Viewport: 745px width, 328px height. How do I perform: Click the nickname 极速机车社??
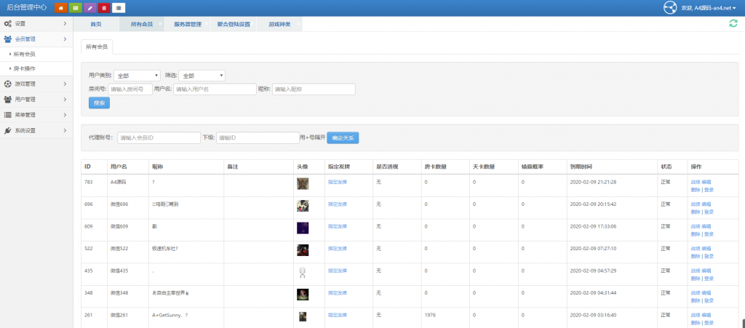point(165,248)
